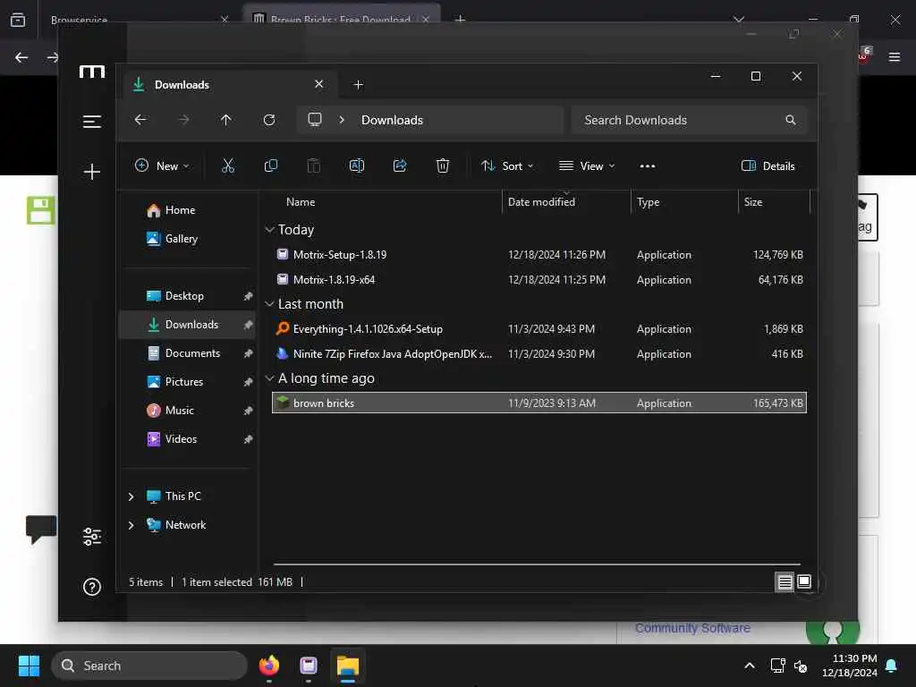Click the chevron before Downloads in address bar
916x687 pixels.
point(342,120)
